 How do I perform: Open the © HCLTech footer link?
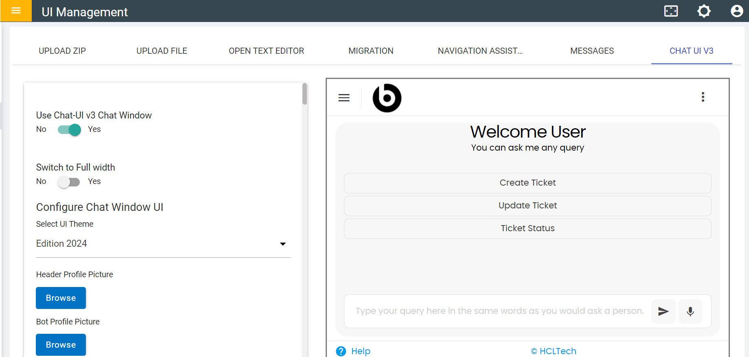pyautogui.click(x=554, y=351)
